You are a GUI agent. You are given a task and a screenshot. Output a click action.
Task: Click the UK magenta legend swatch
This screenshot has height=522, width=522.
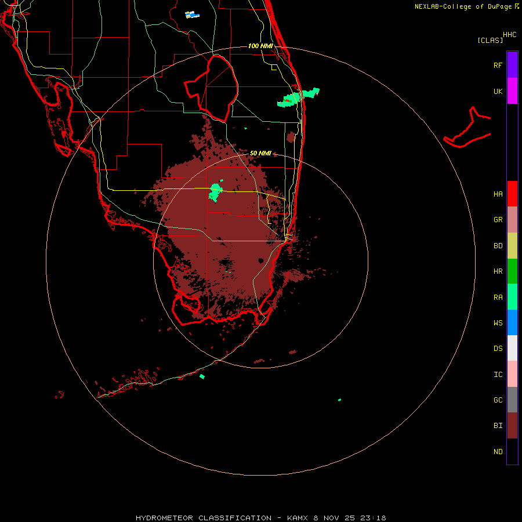[x=512, y=91]
